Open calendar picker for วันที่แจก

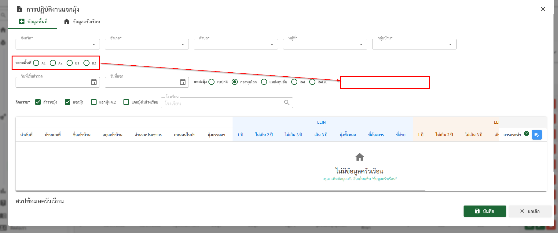183,82
